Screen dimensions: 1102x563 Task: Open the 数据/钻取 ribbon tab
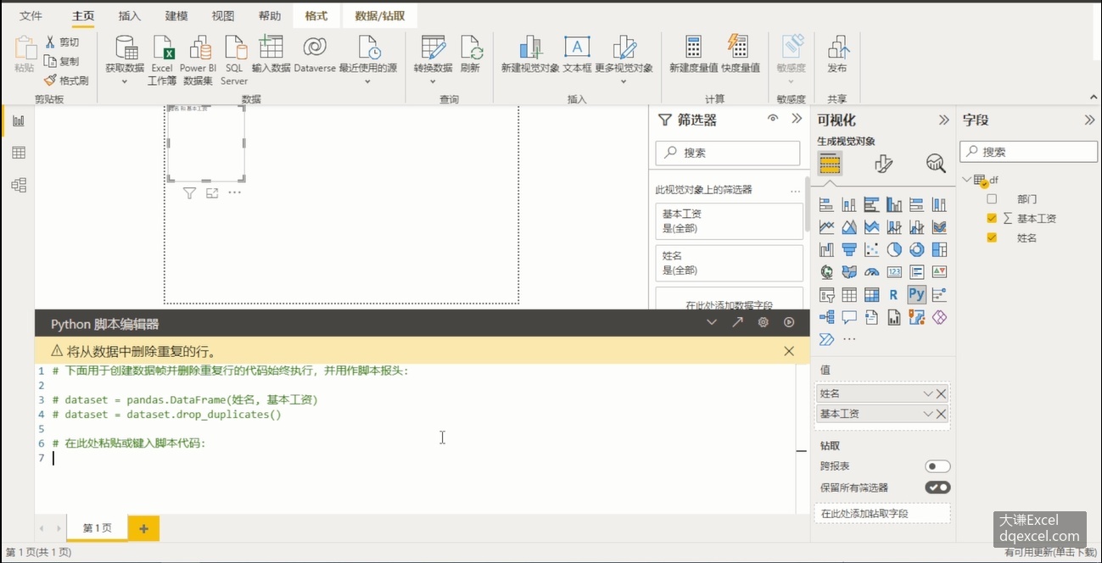(x=380, y=16)
